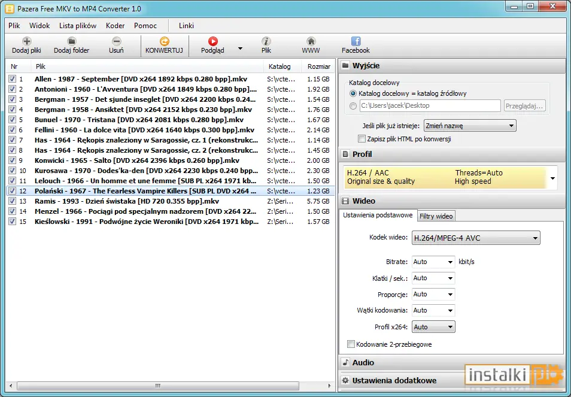This screenshot has height=397, width=571.
Task: Click the Audio music note icon
Action: click(x=345, y=362)
